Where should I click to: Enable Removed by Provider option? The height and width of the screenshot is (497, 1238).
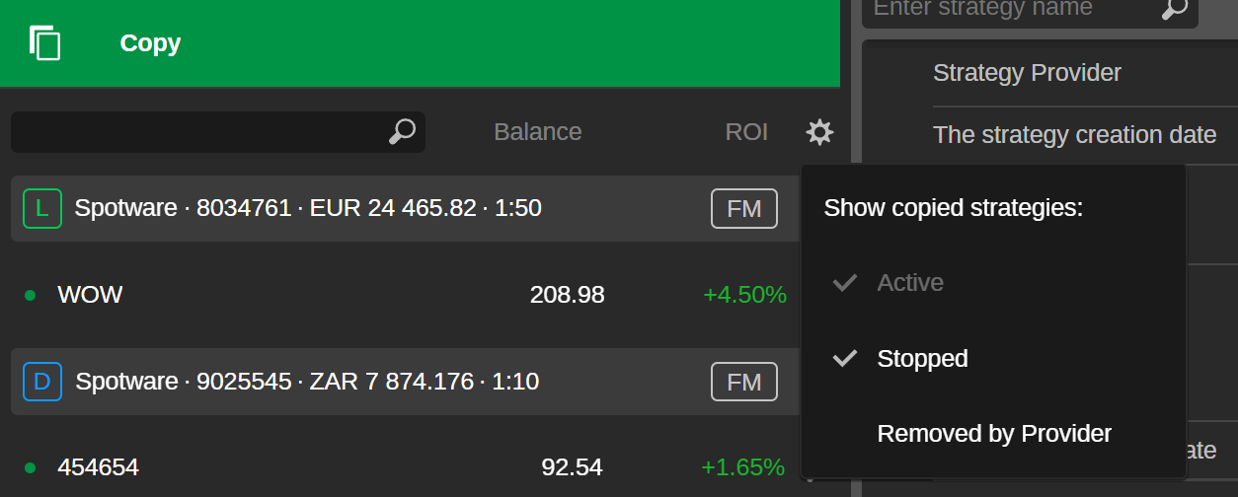[993, 434]
